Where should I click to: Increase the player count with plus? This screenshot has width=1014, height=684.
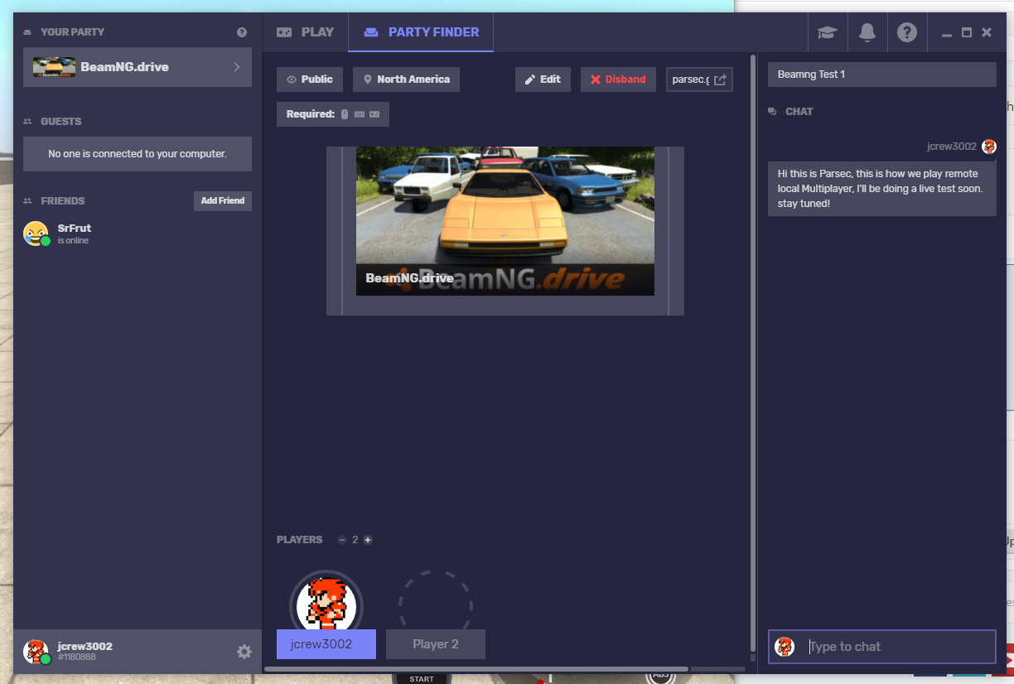[x=368, y=540]
